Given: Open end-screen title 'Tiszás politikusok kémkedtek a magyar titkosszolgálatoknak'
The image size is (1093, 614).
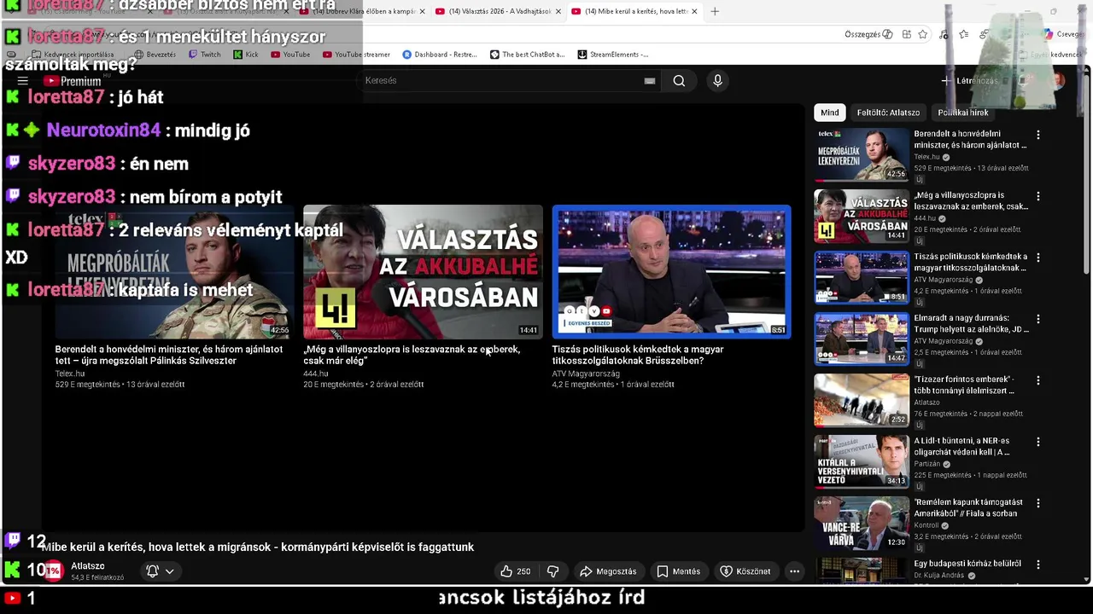Looking at the screenshot, I should tap(638, 355).
